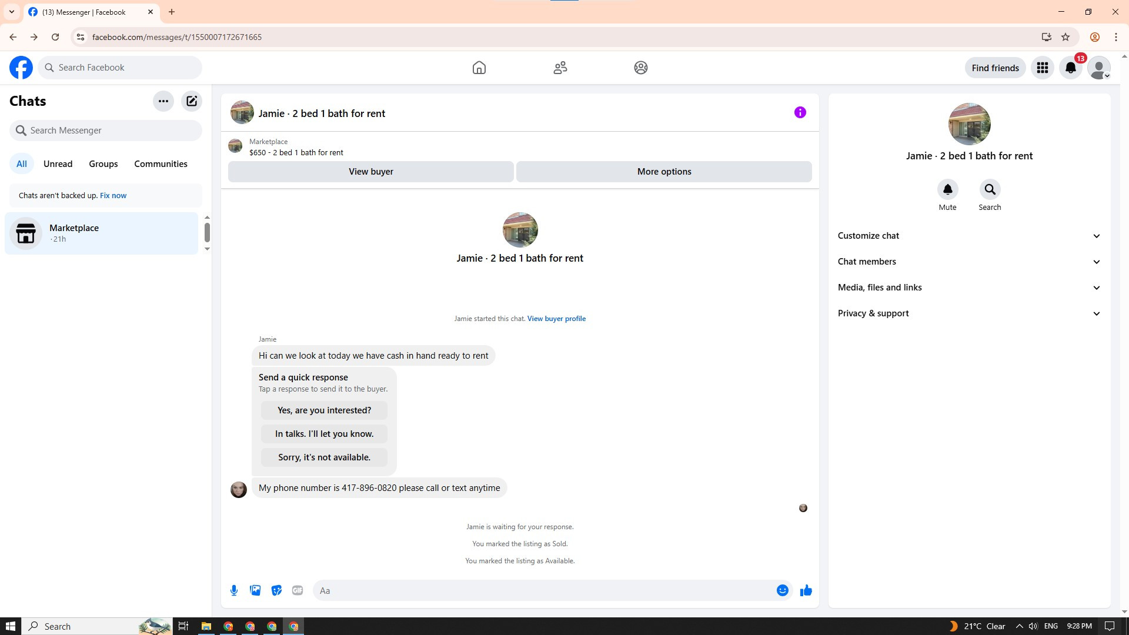Expand Media, files and links section

969,288
